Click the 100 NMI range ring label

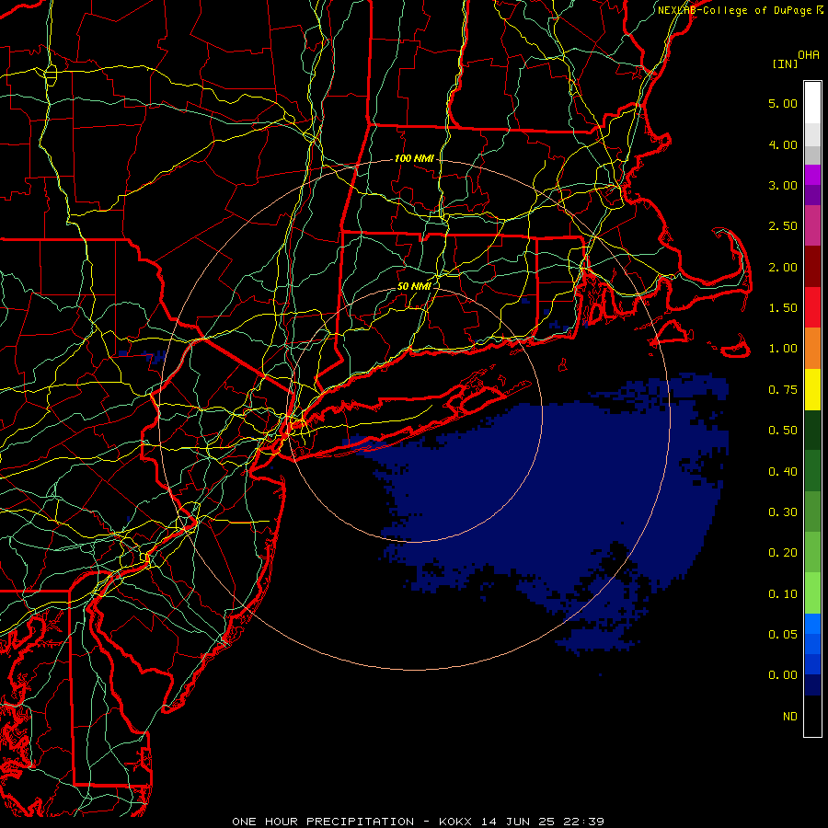tap(414, 158)
